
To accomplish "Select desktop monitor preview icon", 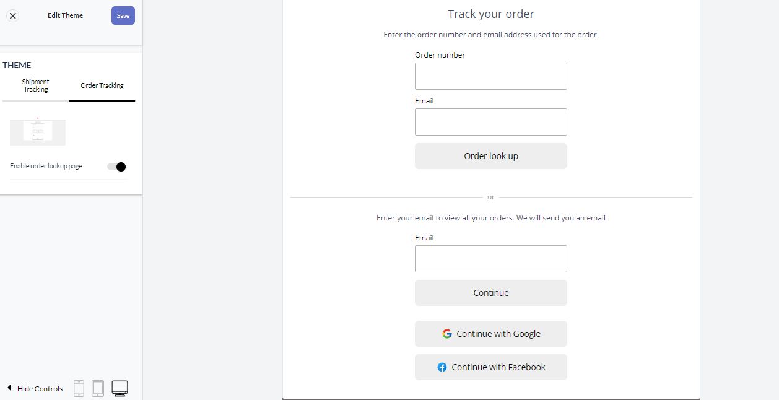I will (120, 388).
